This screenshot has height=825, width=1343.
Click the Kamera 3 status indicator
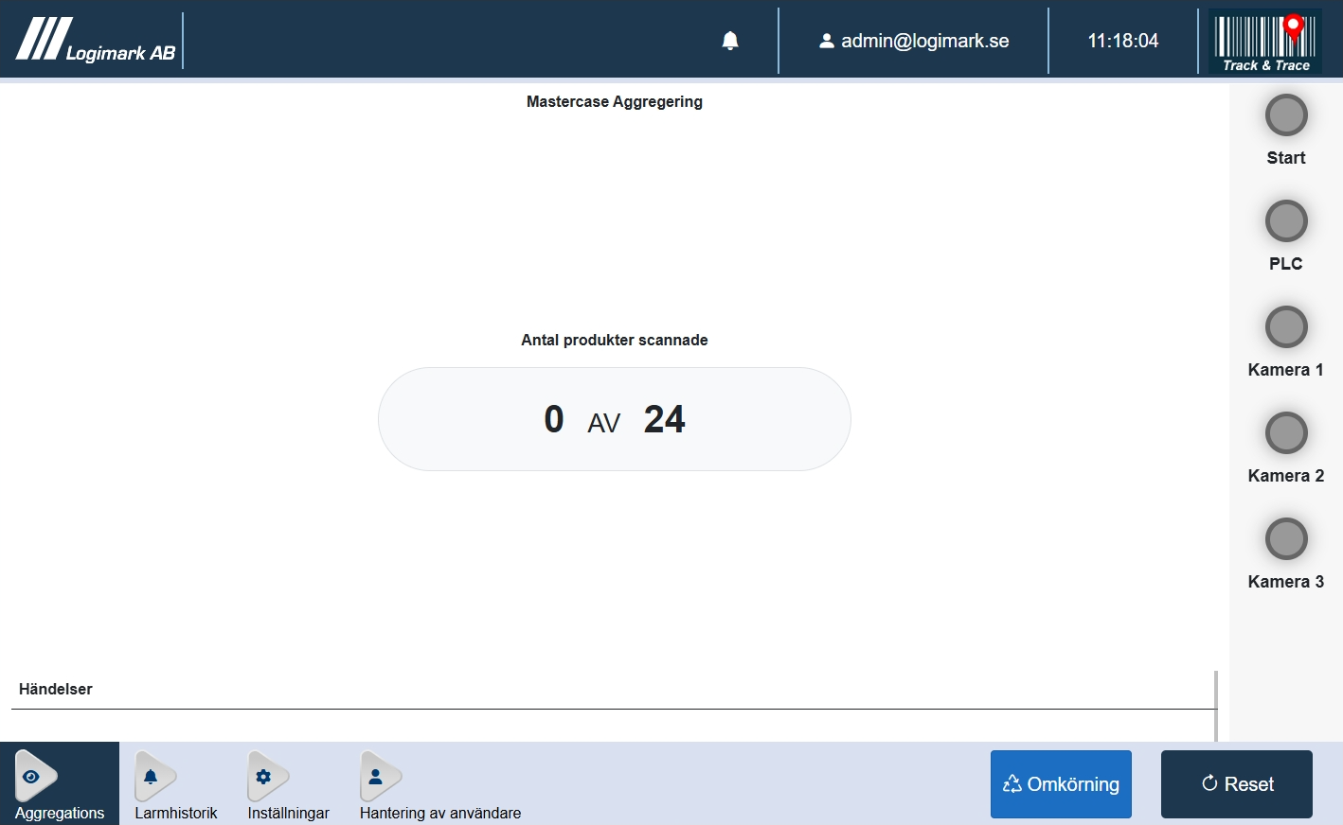point(1285,539)
